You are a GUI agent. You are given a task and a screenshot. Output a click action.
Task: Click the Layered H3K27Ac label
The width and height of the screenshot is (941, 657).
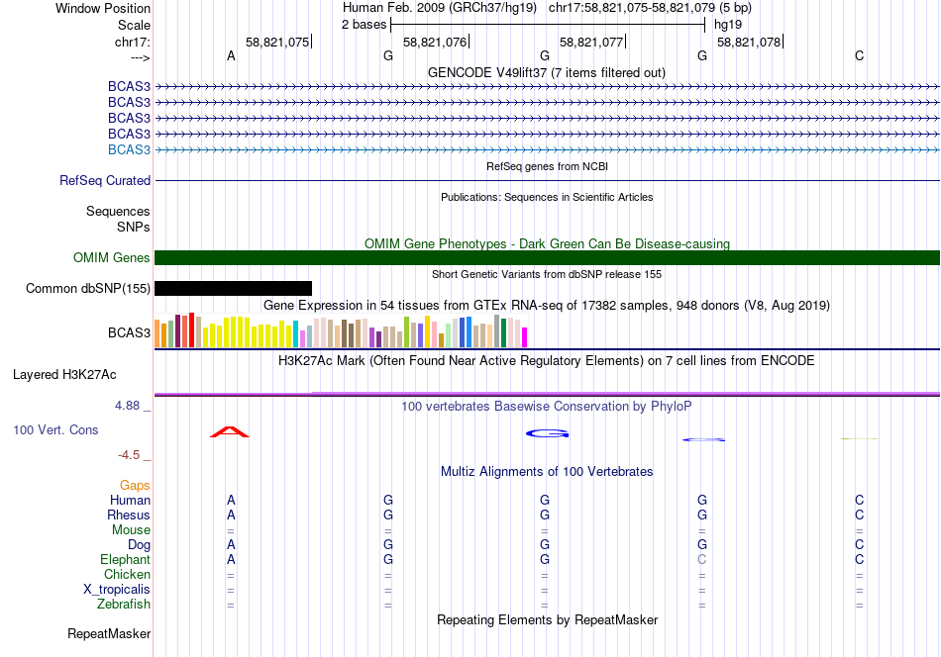64,375
